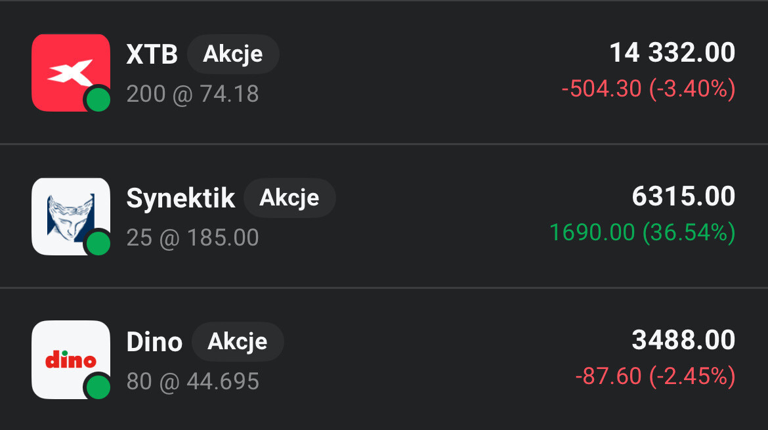Click Dino total value 3488.00
Viewport: 768px width, 430px height.
[x=683, y=341]
